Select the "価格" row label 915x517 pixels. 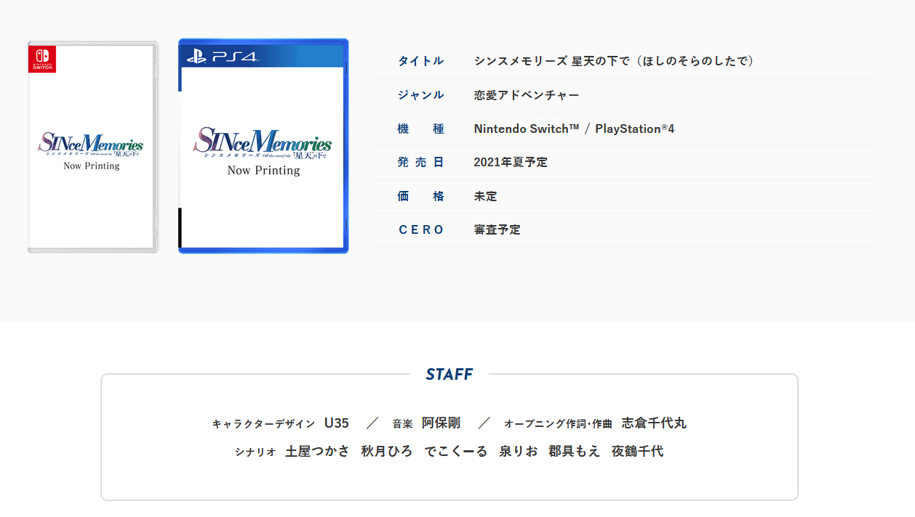coord(420,196)
